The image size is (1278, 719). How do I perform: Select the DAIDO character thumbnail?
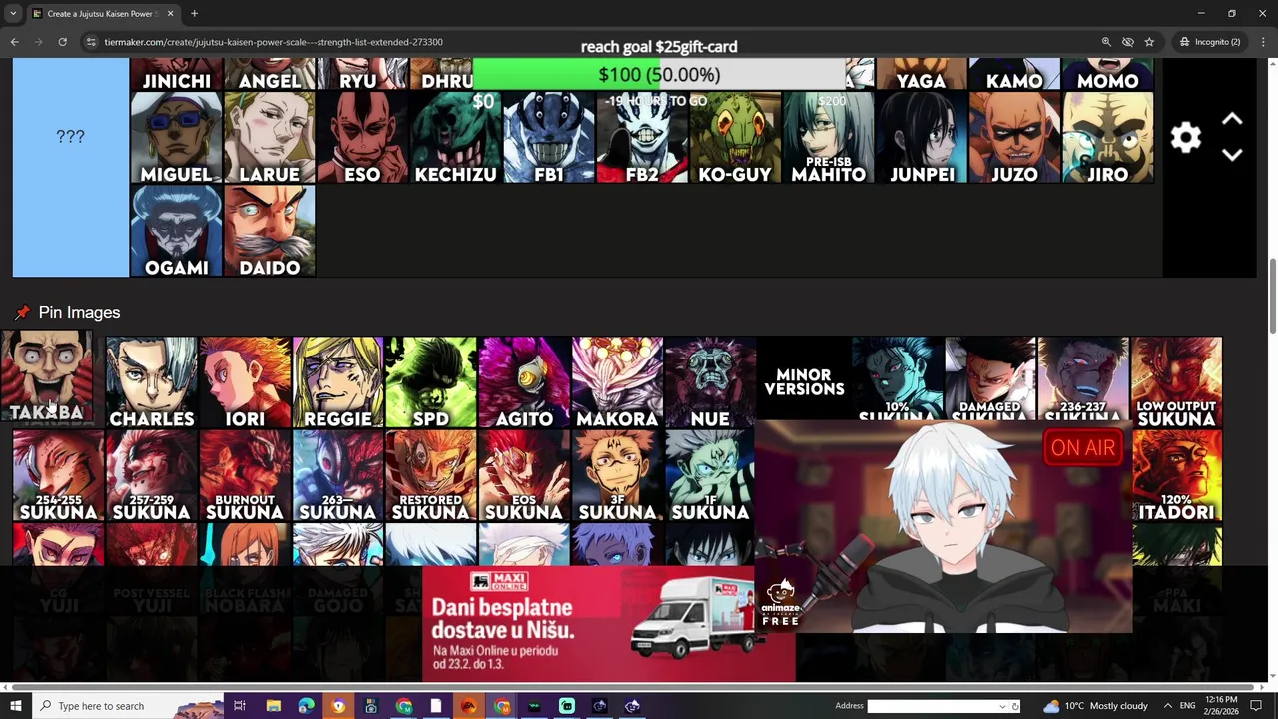coord(269,231)
